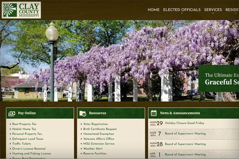Open the Reserve Facilities link
The width and height of the screenshot is (239, 159).
click(x=95, y=153)
